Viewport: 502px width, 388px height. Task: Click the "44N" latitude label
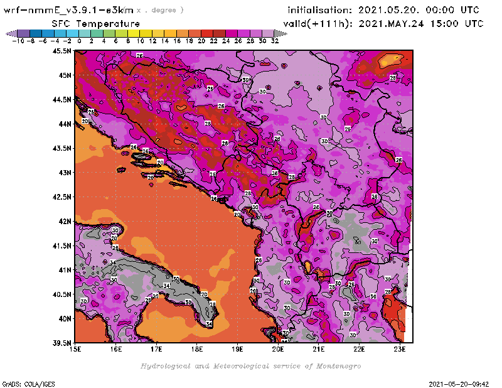65,124
